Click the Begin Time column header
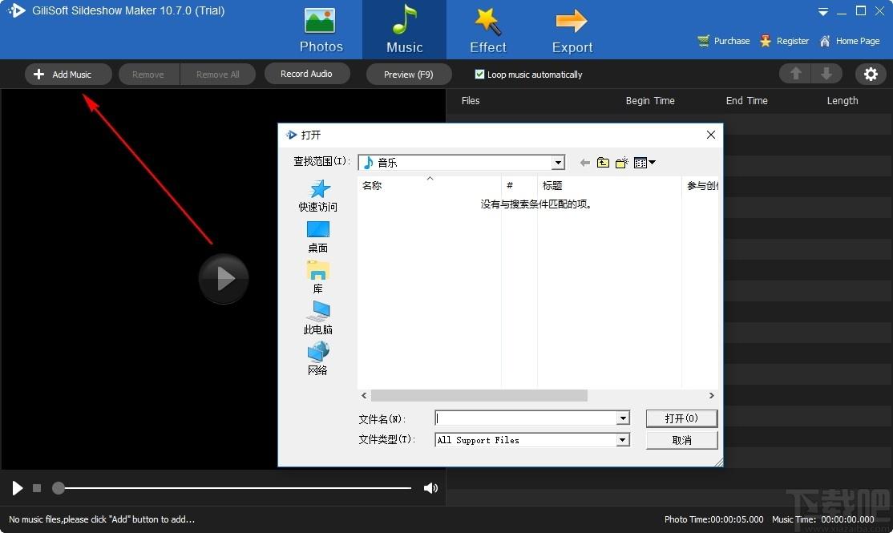893x533 pixels. 650,101
